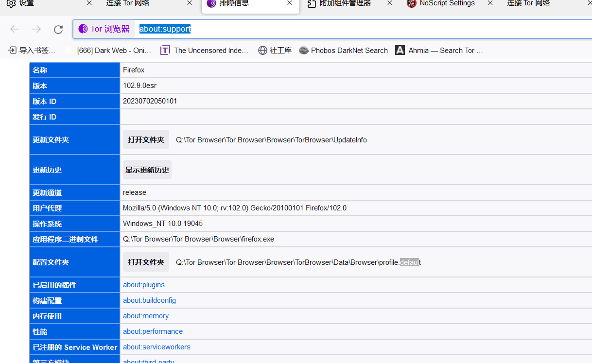The width and height of the screenshot is (592, 363).
Task: Open the about:performance link
Action: (153, 331)
